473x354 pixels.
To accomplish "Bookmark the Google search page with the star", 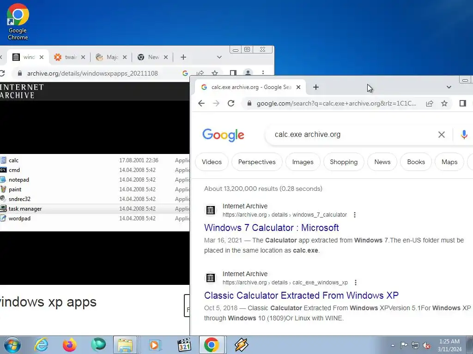I will (x=444, y=104).
